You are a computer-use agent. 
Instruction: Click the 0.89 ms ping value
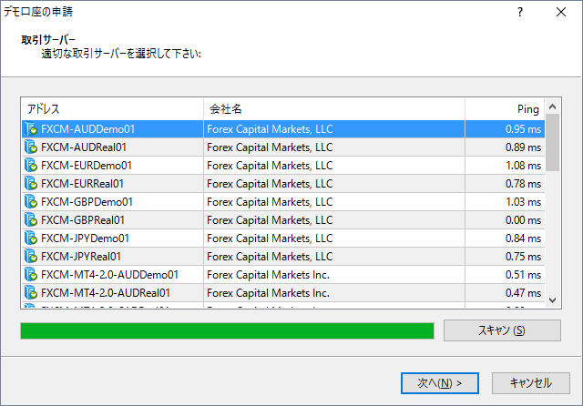(523, 147)
